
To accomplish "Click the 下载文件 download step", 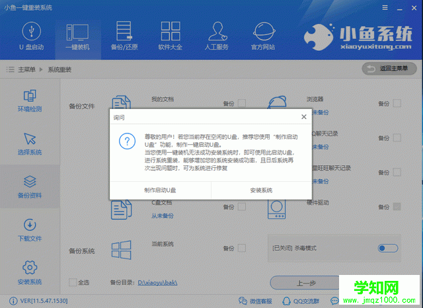I will coord(30,230).
